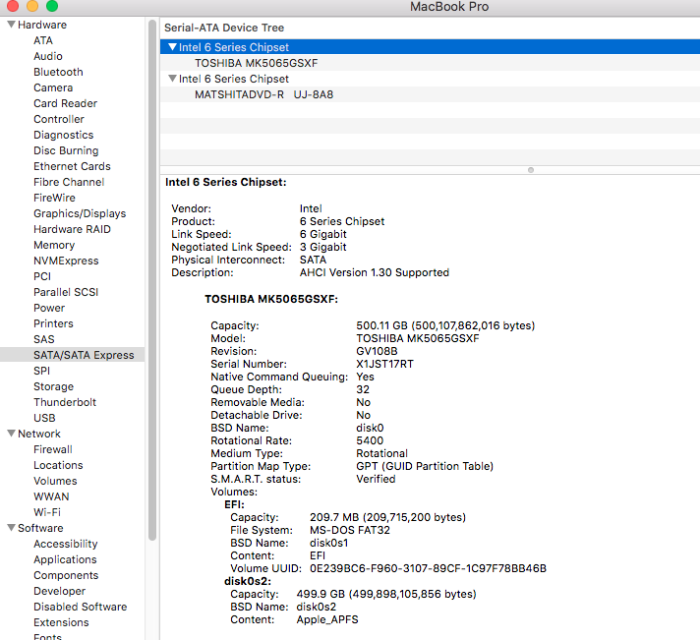Open Developer under Software
The image size is (700, 640).
[x=59, y=591]
